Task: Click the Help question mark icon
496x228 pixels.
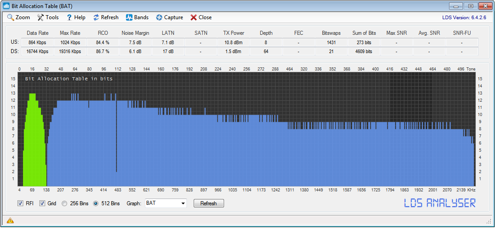Action: tap(69, 17)
